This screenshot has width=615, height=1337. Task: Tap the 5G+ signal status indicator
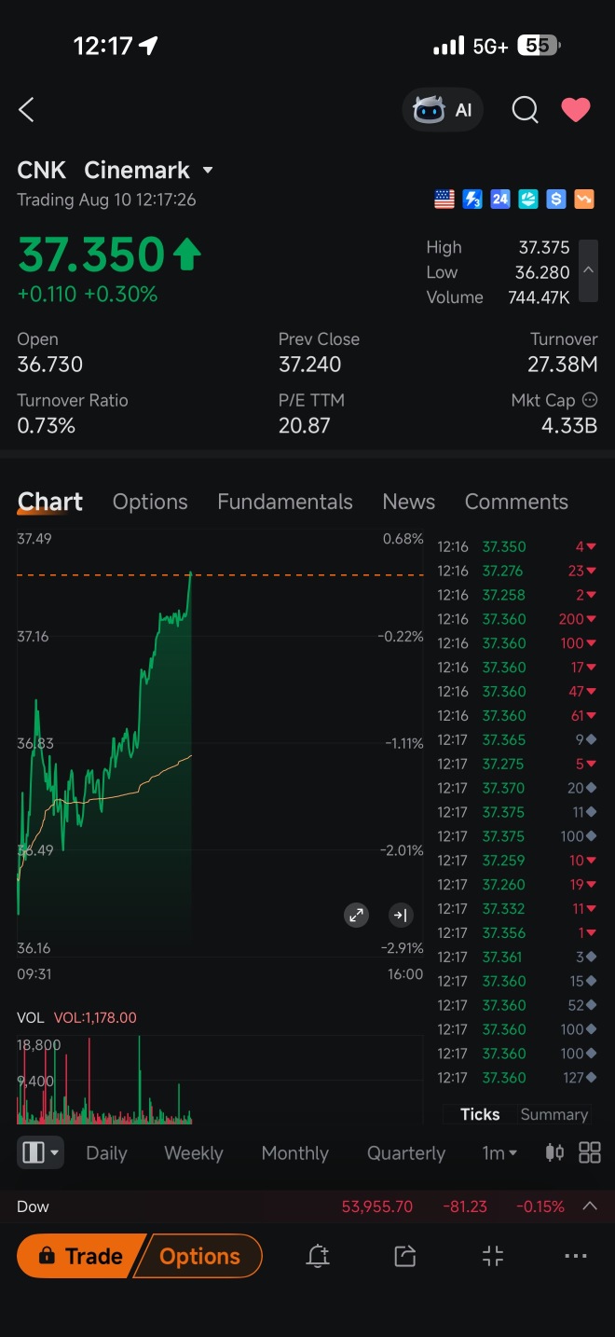[490, 46]
